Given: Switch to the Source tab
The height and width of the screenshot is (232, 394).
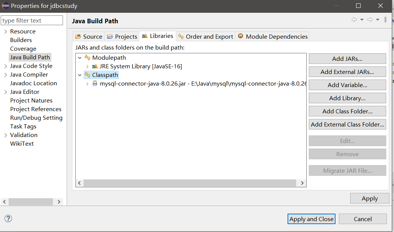Looking at the screenshot, I should point(89,36).
